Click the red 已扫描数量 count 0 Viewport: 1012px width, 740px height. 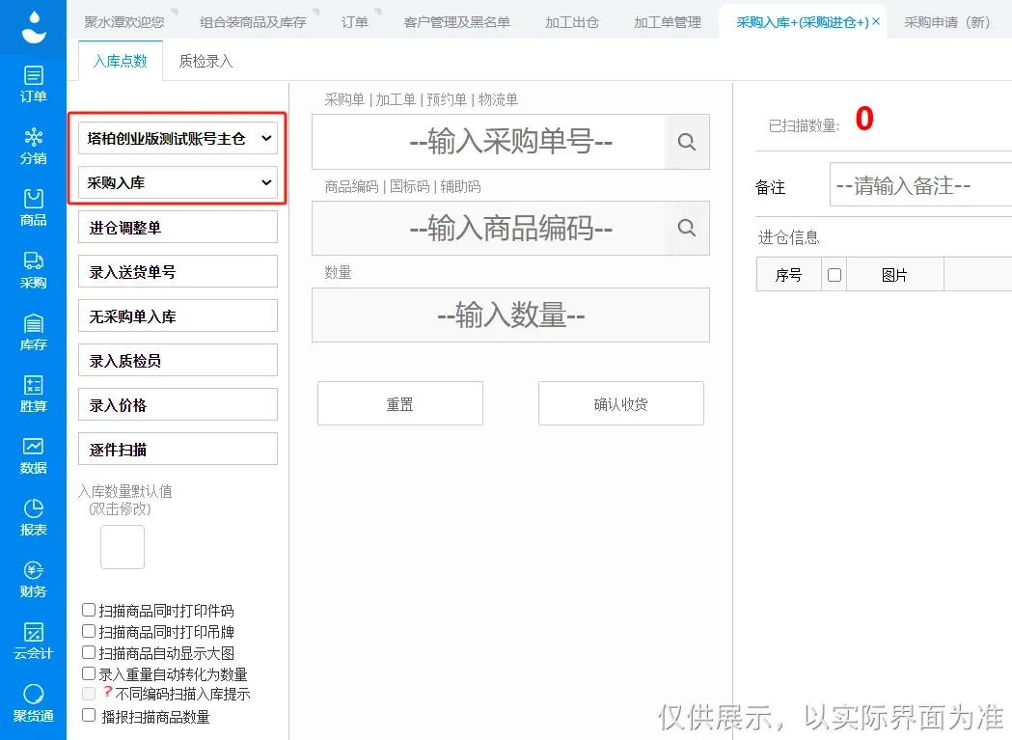pos(864,119)
